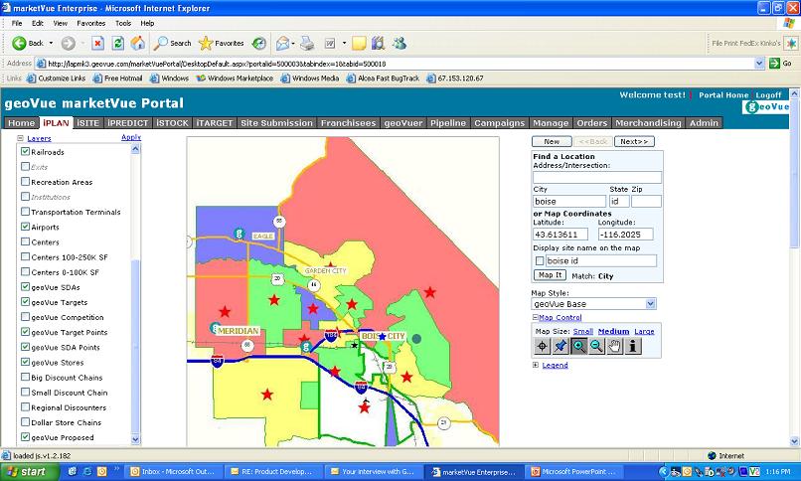Image resolution: width=801 pixels, height=481 pixels.
Task: Open Microsoft PowerPoint taskbar button
Action: pyautogui.click(x=573, y=472)
